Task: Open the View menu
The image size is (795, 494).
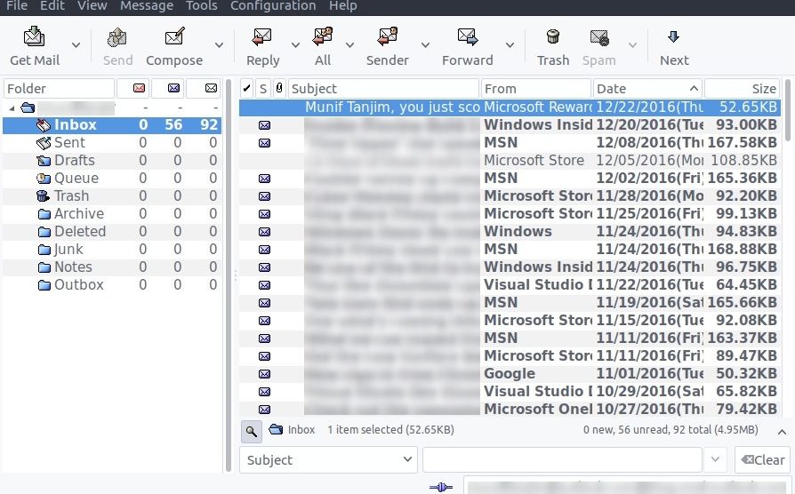Action: [92, 5]
